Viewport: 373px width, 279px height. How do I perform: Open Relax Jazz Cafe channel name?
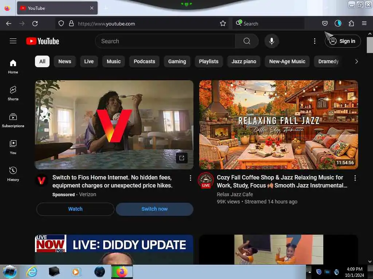(x=235, y=194)
